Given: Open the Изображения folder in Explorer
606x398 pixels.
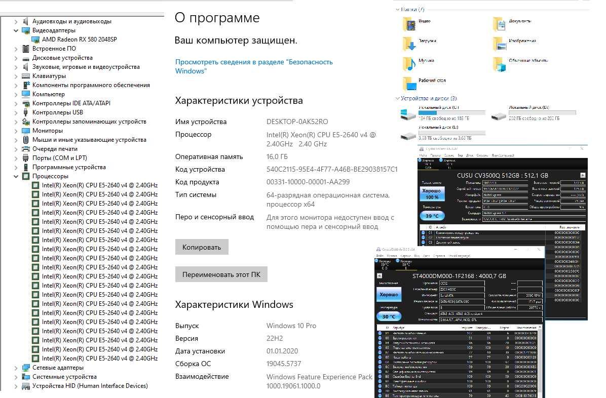Looking at the screenshot, I should click(500, 44).
